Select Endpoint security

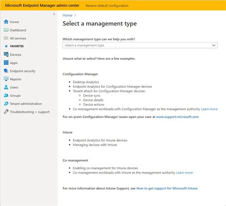[x=22, y=71]
